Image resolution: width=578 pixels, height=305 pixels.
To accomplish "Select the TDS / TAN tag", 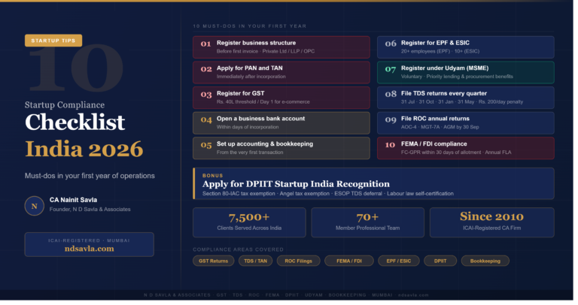I will 255,261.
